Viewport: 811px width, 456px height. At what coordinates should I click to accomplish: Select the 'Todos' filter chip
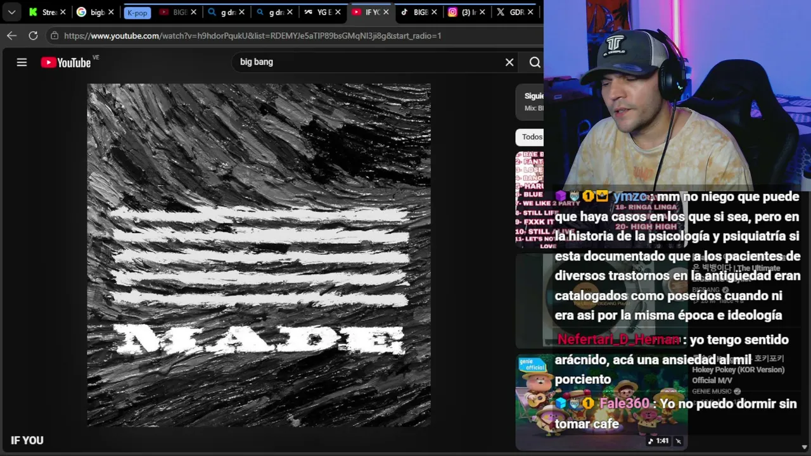click(x=531, y=137)
